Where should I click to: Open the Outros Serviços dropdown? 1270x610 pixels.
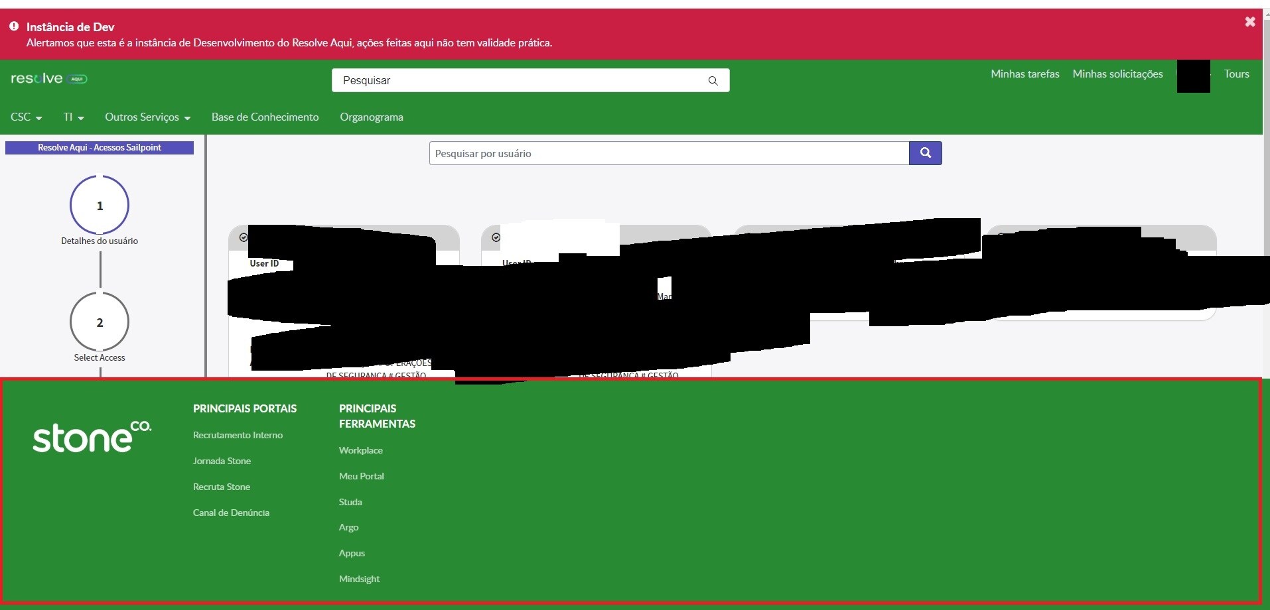pos(147,117)
